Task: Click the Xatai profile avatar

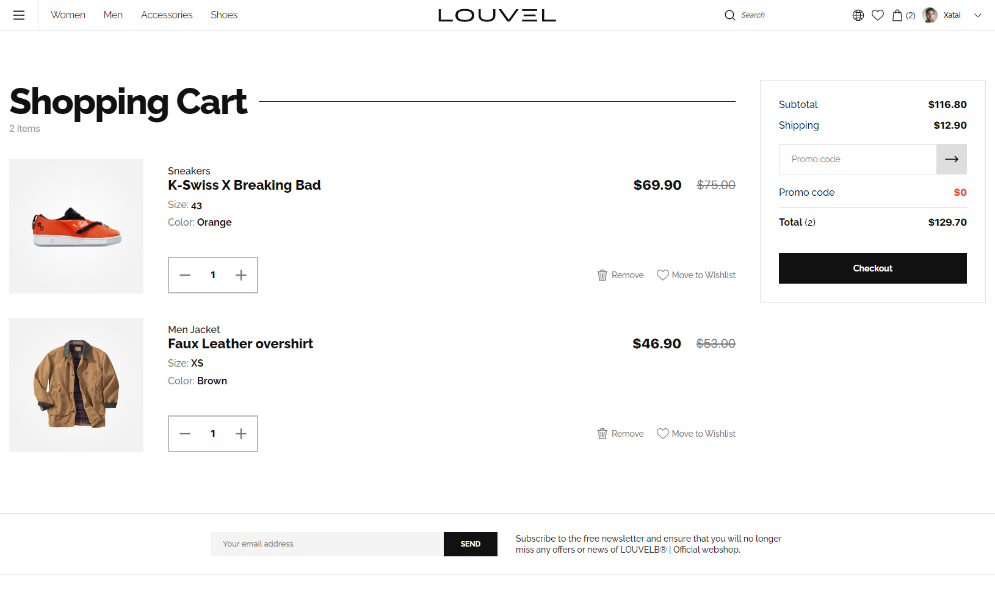Action: pos(930,15)
